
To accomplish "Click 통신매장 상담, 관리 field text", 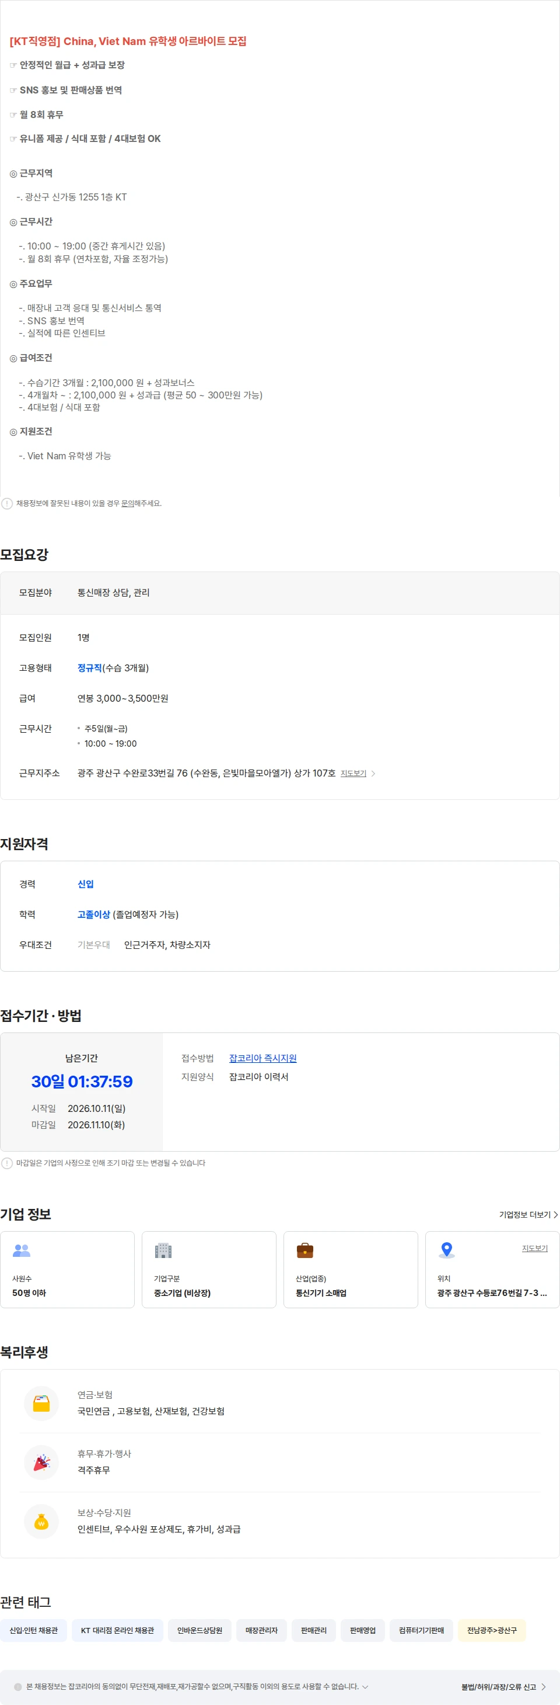I will pos(114,592).
